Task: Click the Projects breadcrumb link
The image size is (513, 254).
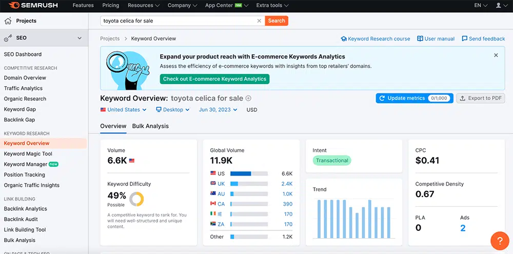Action: click(x=110, y=38)
